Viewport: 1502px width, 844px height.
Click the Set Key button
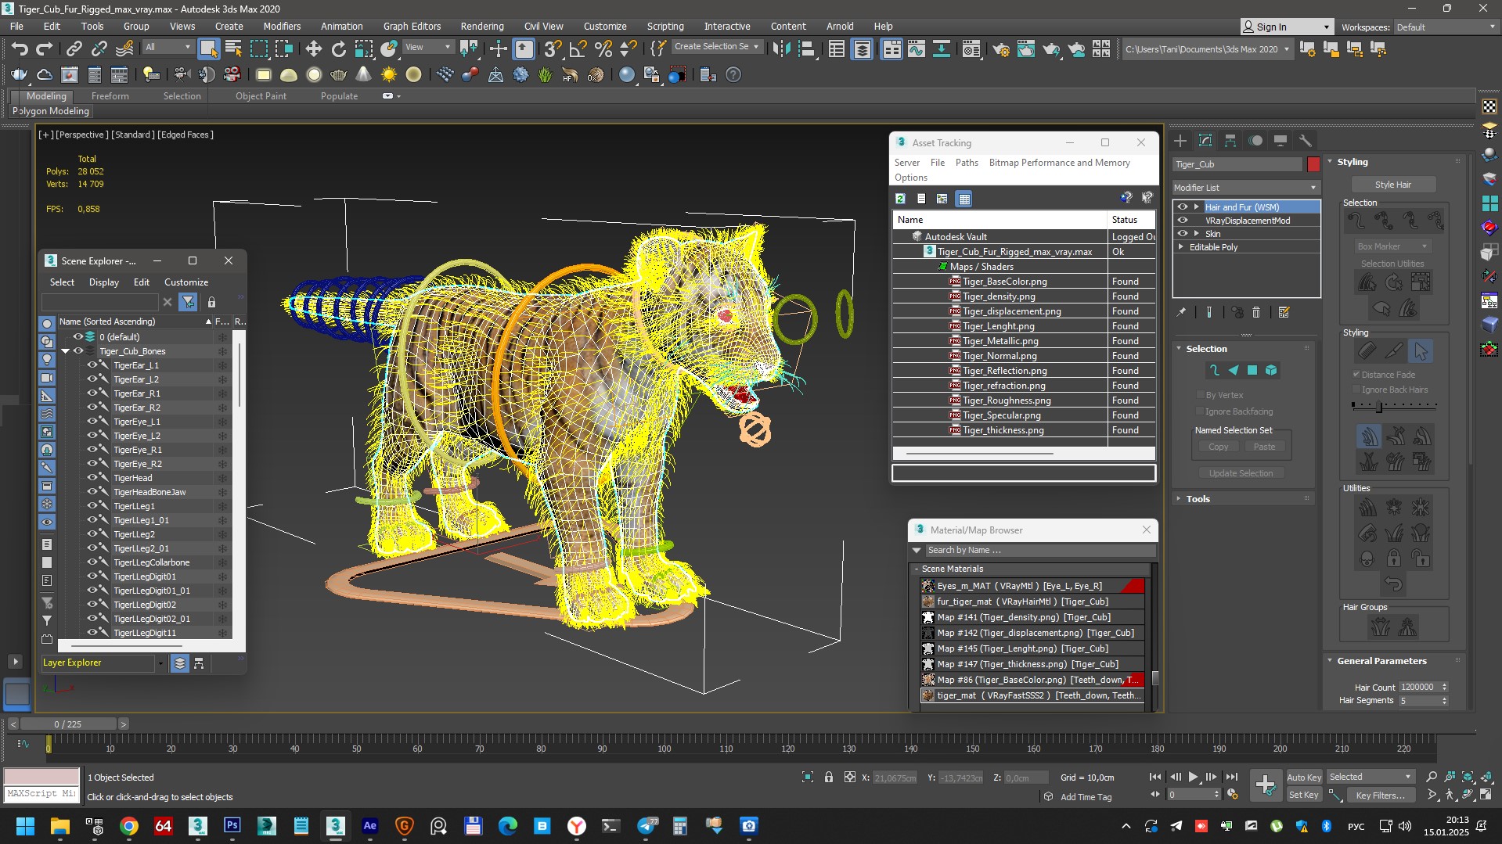click(1304, 795)
